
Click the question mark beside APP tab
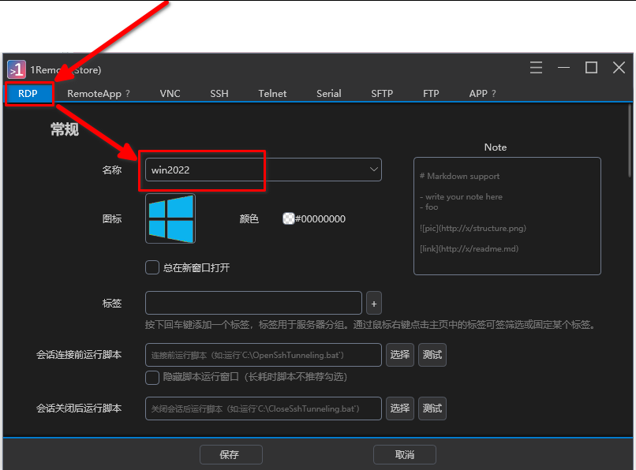494,94
